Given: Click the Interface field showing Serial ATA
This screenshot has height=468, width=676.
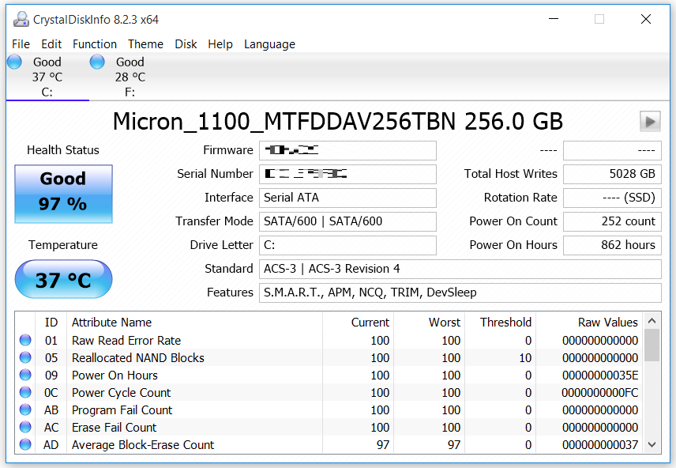Looking at the screenshot, I should click(347, 198).
